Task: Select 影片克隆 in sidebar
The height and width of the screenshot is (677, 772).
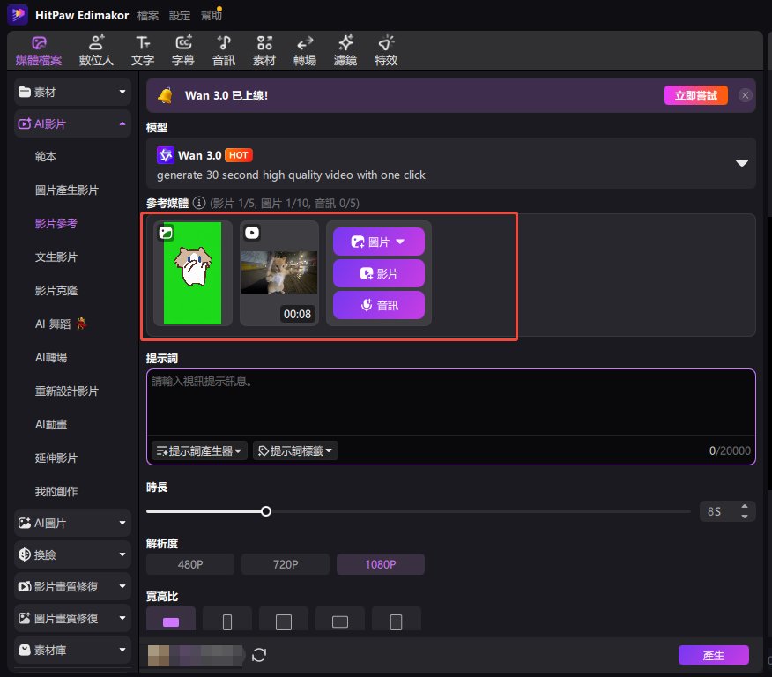Action: pyautogui.click(x=56, y=291)
